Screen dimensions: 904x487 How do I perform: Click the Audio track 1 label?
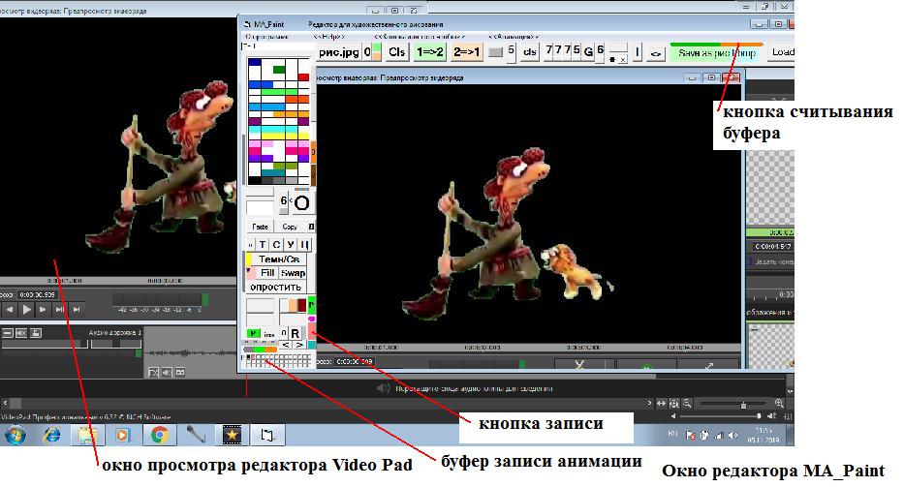(x=114, y=332)
